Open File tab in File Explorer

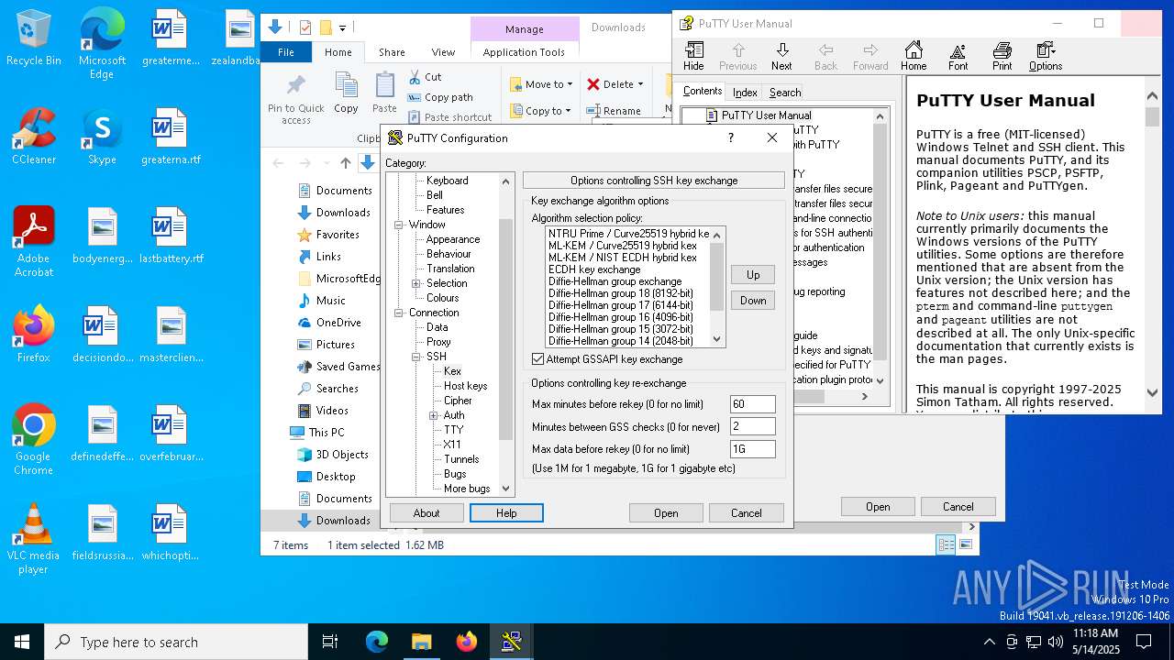pyautogui.click(x=286, y=52)
